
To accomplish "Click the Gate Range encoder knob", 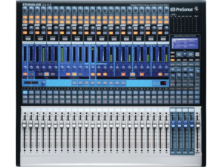I will click(43, 68).
